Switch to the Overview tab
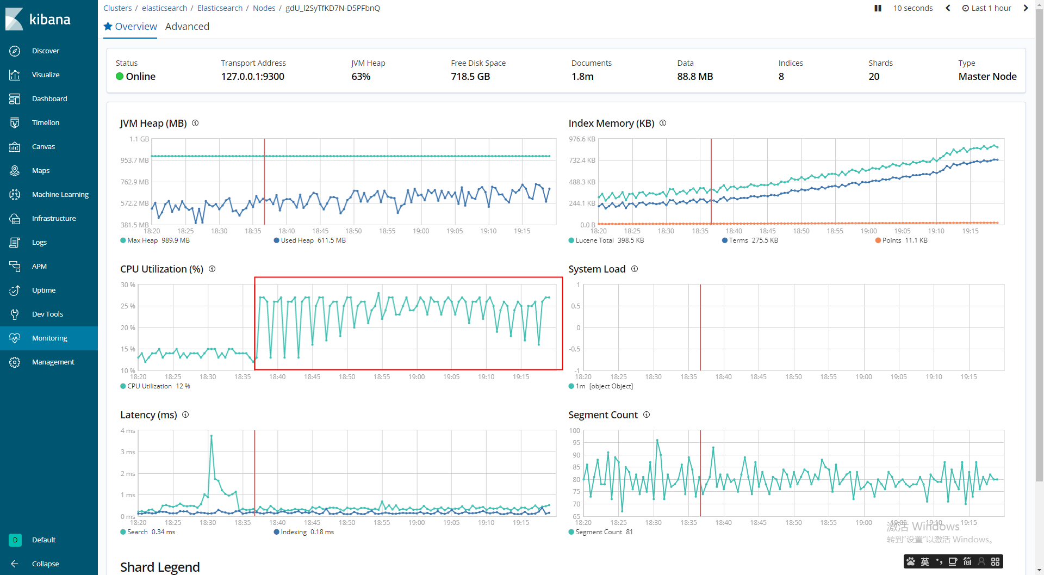 pos(130,27)
